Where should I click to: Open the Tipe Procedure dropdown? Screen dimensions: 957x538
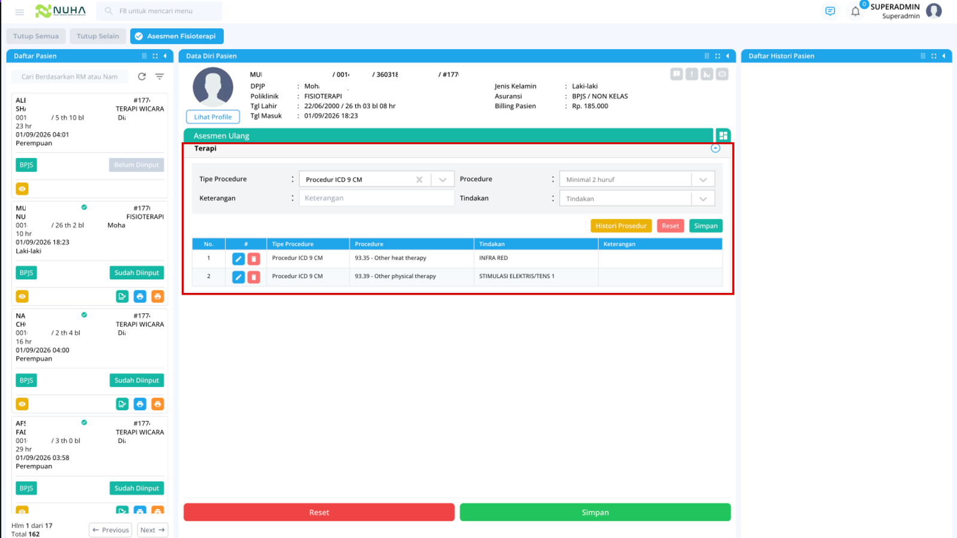pyautogui.click(x=443, y=179)
